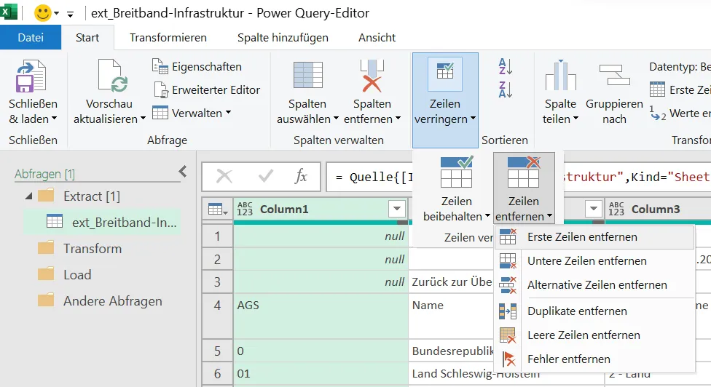
Task: Open the Column2 filter dropdown
Action: [593, 209]
